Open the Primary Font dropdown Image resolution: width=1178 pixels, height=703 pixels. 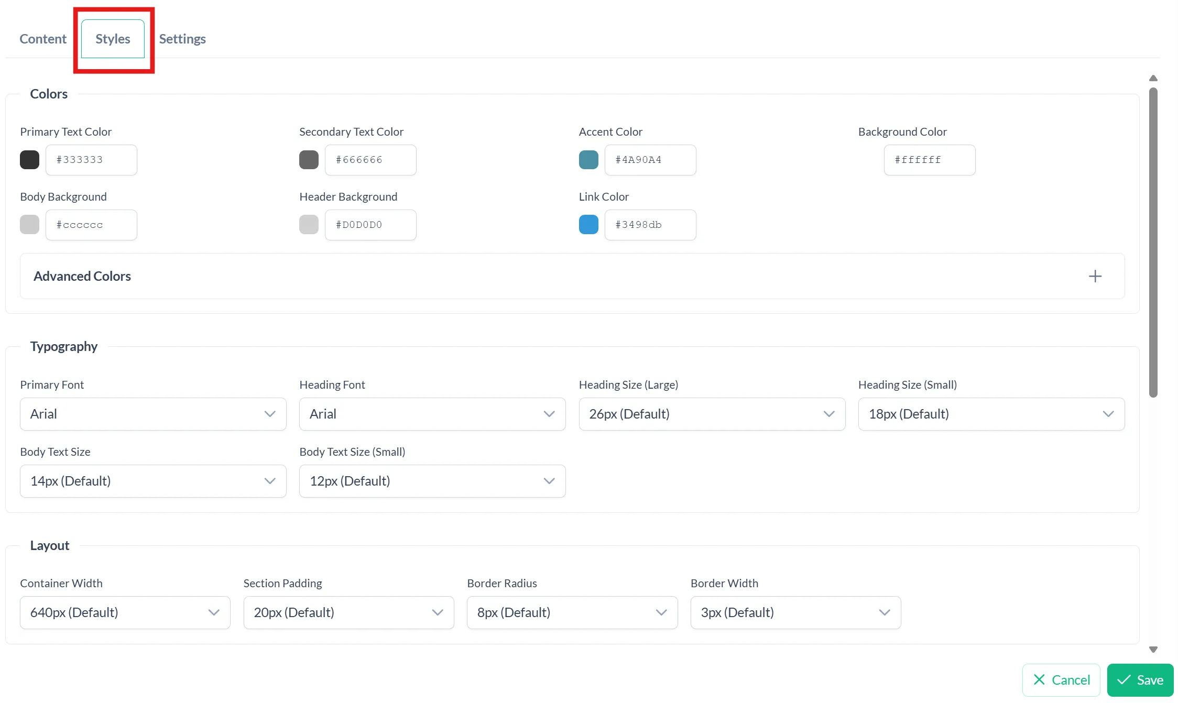[x=153, y=414]
